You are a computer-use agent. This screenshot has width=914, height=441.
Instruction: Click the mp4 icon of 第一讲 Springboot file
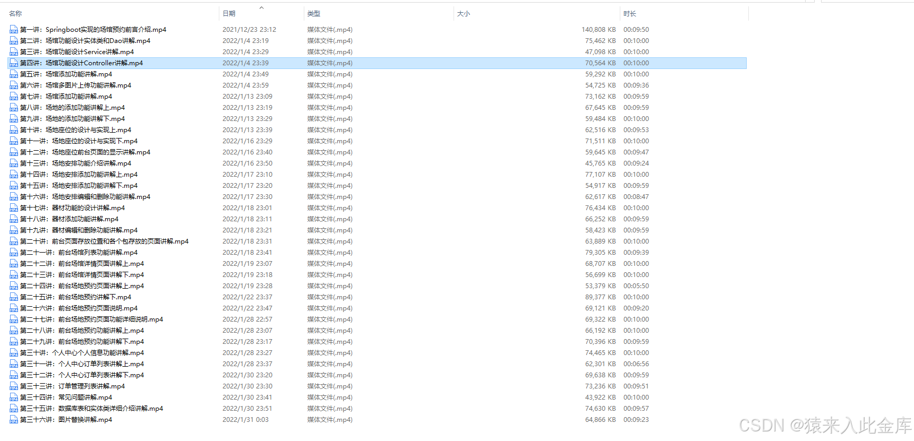click(14, 30)
